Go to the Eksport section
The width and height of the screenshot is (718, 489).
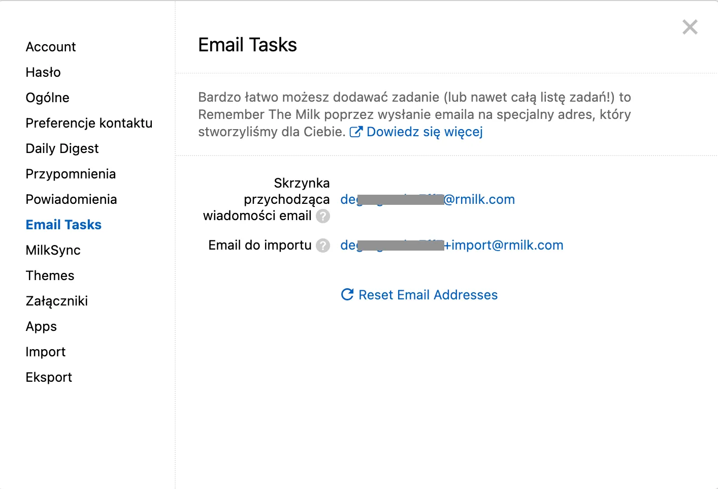pos(49,377)
